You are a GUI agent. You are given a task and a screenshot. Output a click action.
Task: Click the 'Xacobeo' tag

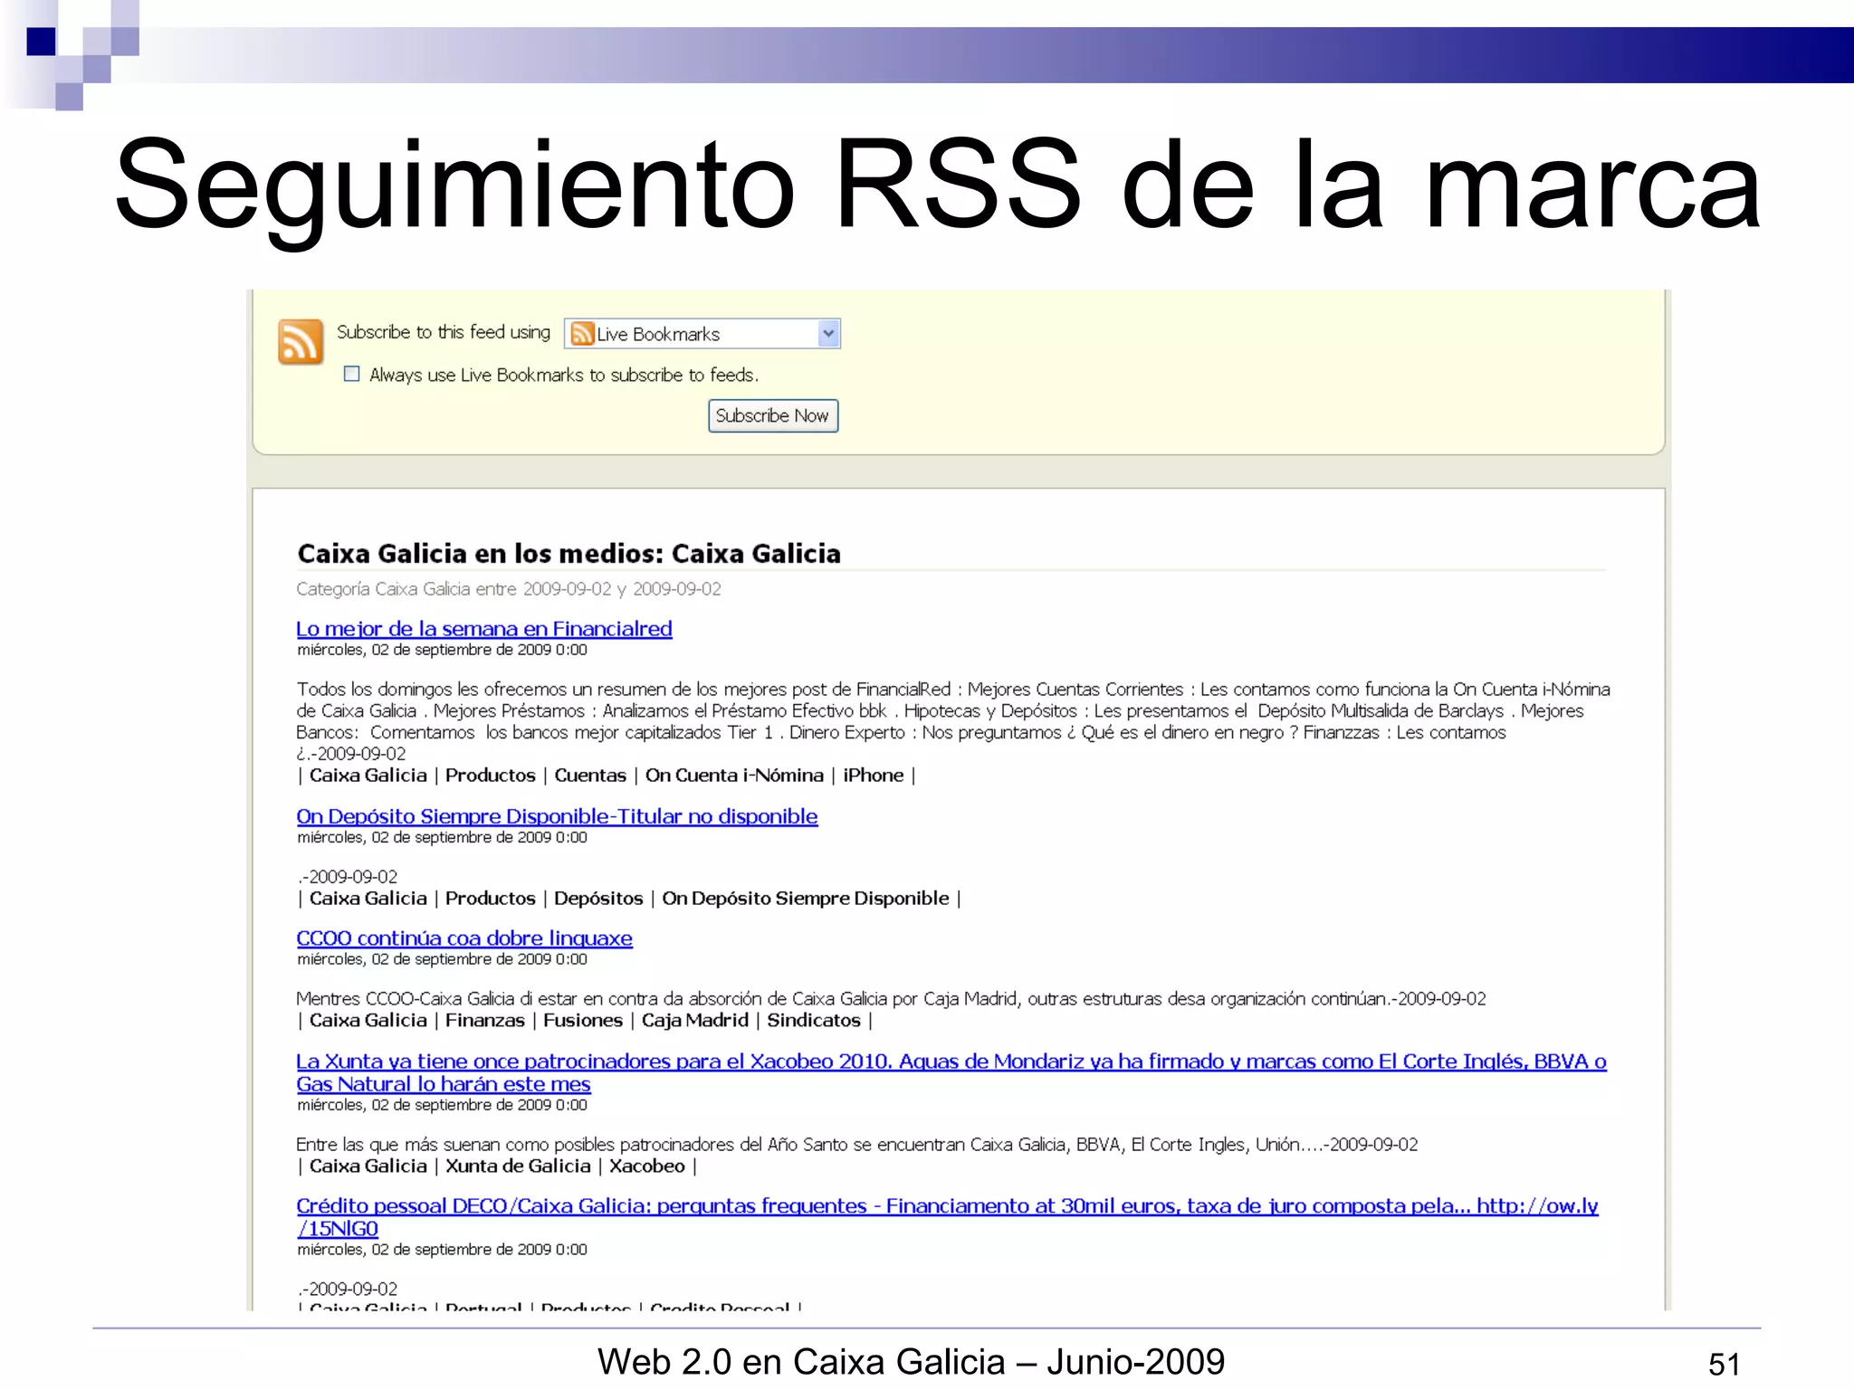(647, 1166)
